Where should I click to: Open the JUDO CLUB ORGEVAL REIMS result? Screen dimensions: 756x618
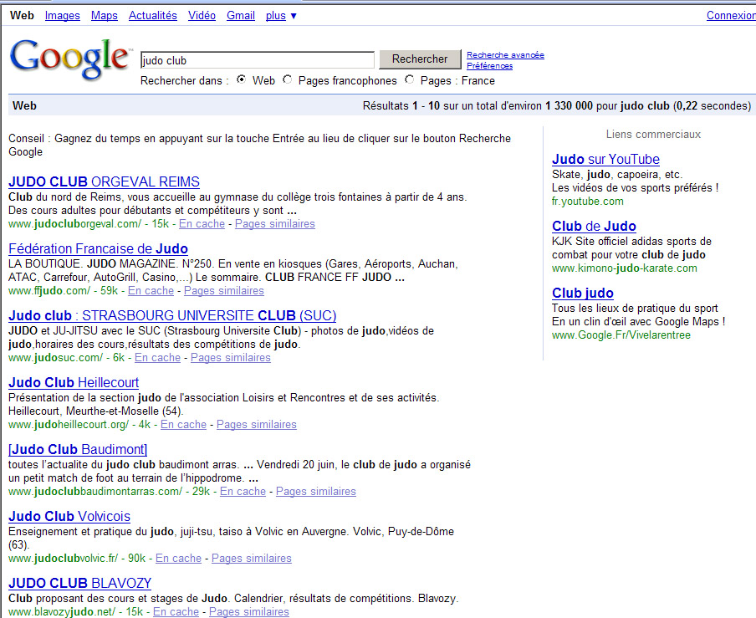(105, 181)
